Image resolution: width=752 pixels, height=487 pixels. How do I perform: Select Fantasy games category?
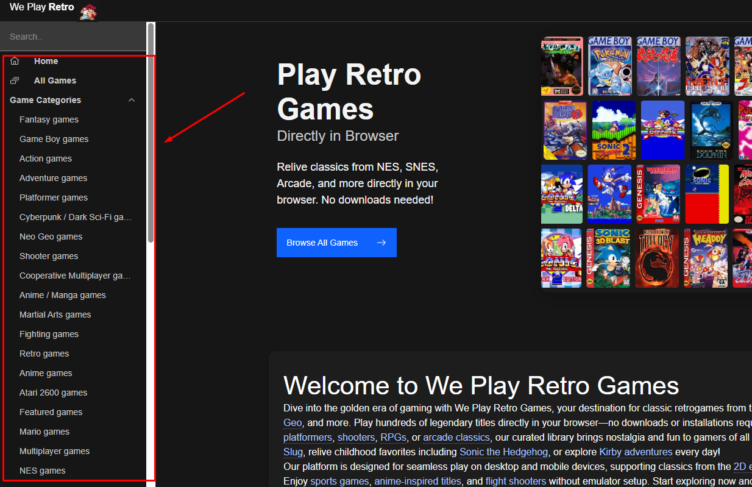49,119
